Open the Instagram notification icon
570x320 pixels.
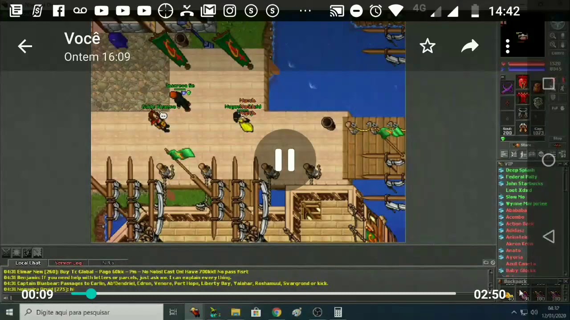(x=230, y=11)
